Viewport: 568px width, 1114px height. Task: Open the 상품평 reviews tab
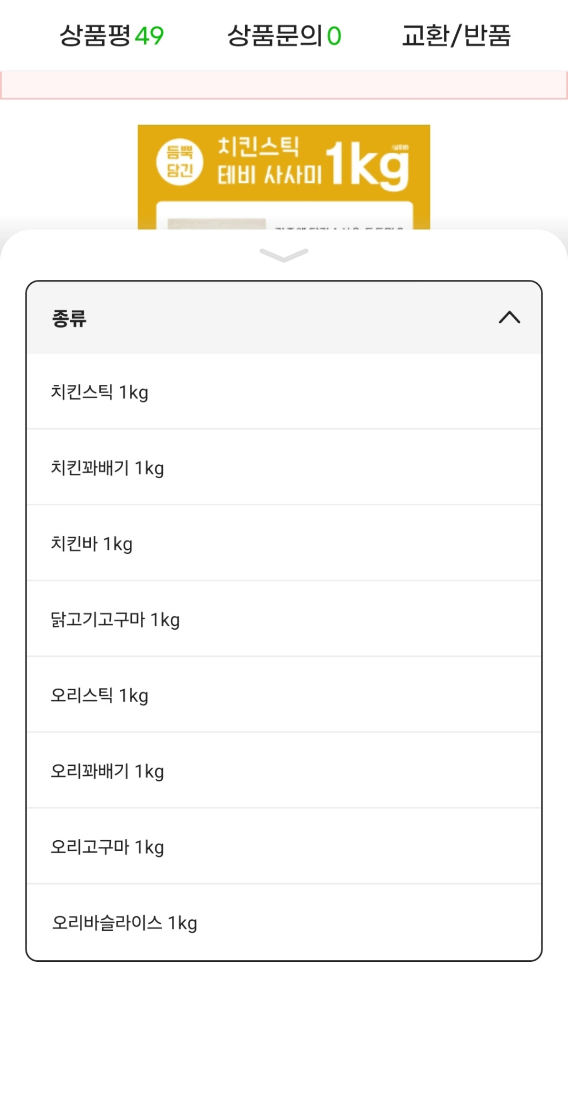(x=111, y=36)
